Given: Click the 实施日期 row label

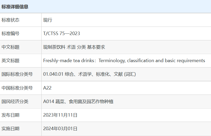Looking at the screenshot, I should 11,129.
